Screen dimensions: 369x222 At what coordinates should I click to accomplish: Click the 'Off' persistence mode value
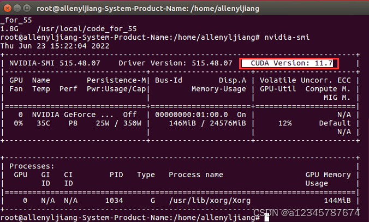point(130,115)
